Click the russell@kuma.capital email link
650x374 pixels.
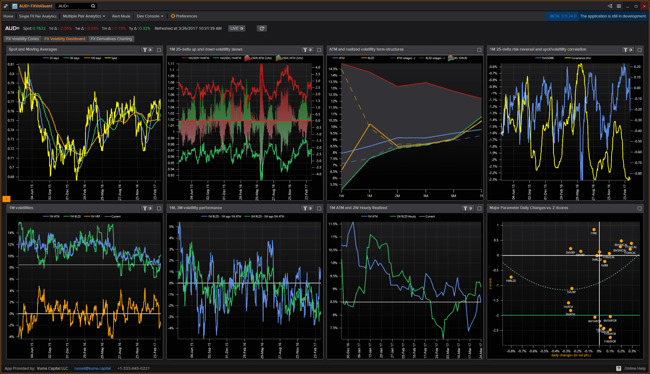tap(92, 368)
